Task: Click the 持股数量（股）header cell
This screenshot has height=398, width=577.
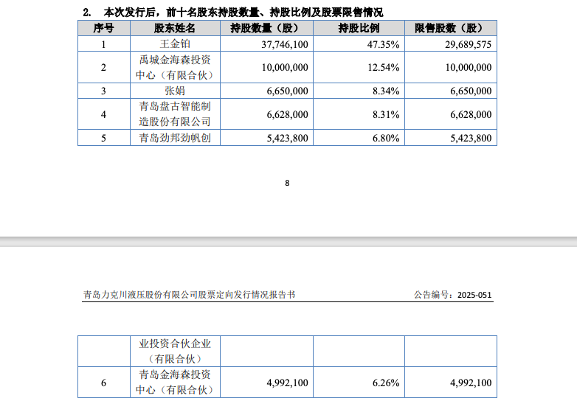Action: coord(264,28)
